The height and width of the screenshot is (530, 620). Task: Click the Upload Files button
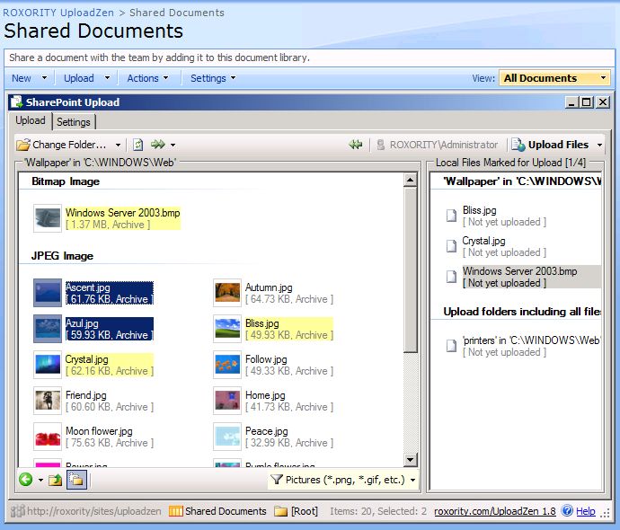(551, 145)
